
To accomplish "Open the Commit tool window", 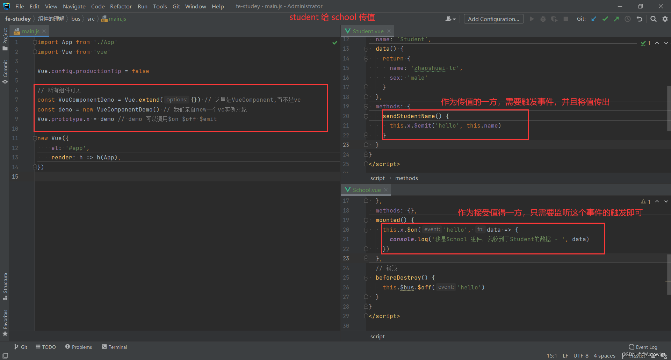I will tap(5, 72).
